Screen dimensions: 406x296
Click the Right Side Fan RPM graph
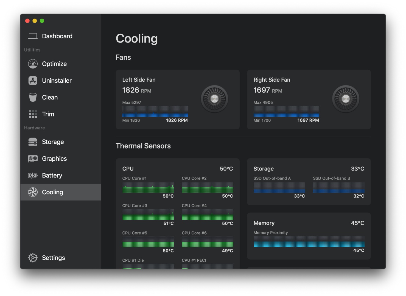coord(286,112)
